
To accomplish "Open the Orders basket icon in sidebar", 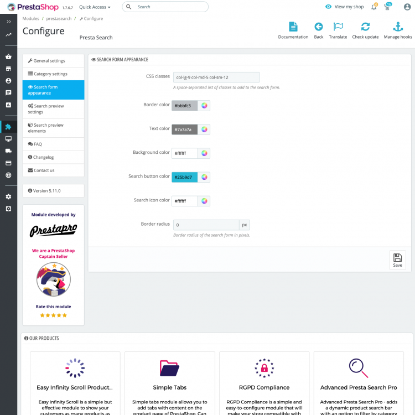I will tap(8, 56).
